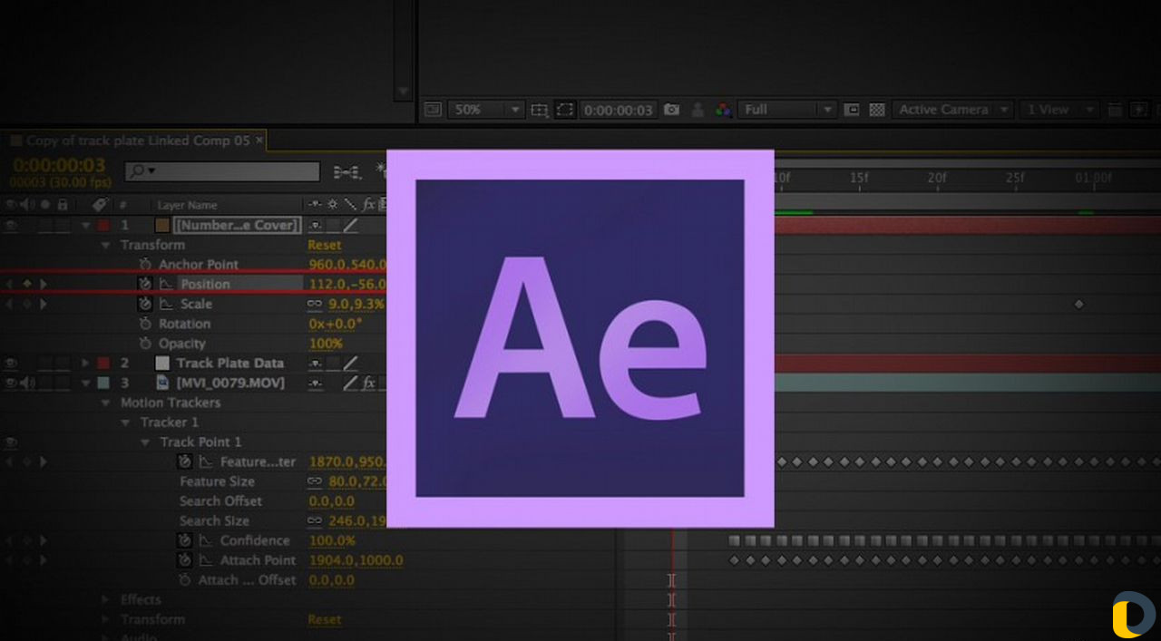1161x641 pixels.
Task: Toggle the Track Point 1 eye visibility
Action: pyautogui.click(x=11, y=443)
